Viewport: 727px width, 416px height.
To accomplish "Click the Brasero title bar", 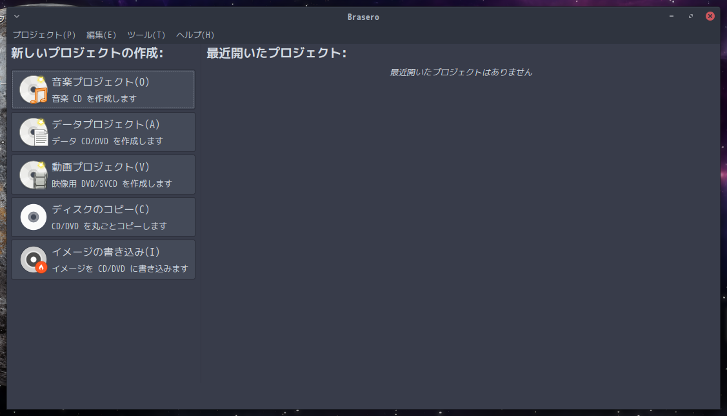I will coord(363,16).
